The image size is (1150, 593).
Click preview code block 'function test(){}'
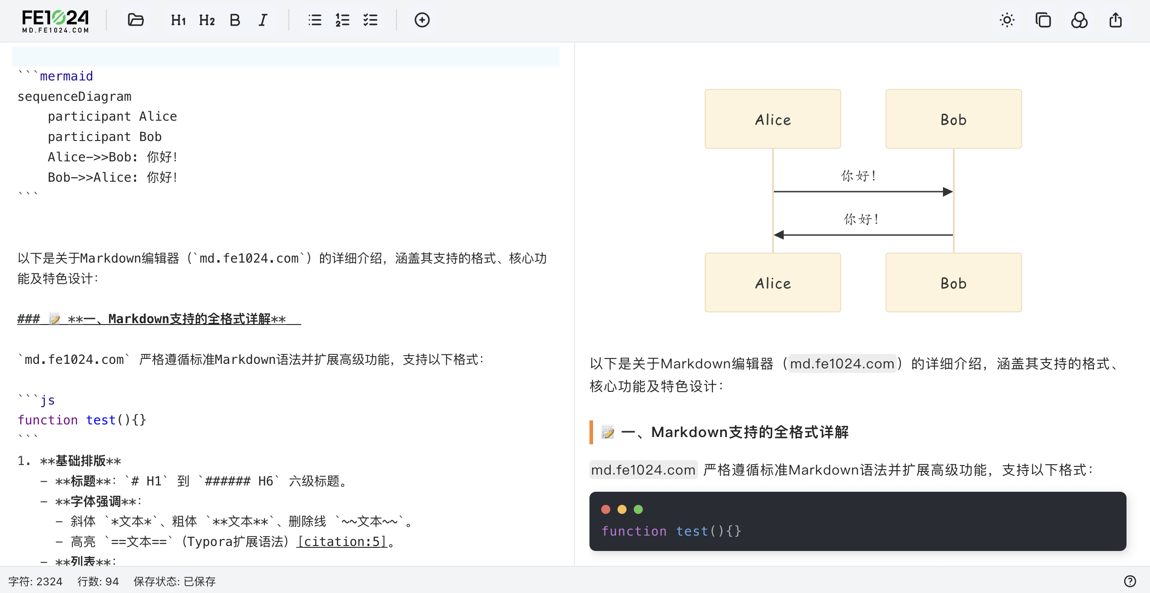tap(671, 531)
